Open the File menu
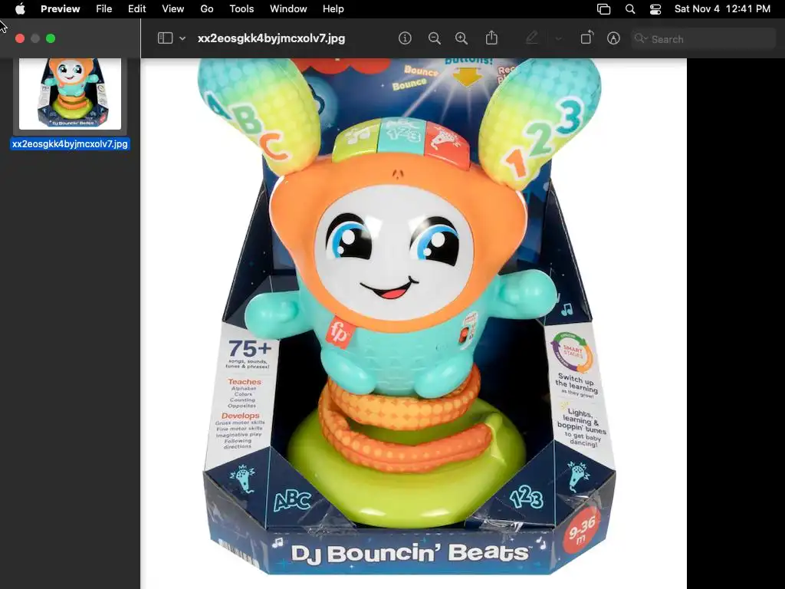Image resolution: width=785 pixels, height=589 pixels. point(103,8)
